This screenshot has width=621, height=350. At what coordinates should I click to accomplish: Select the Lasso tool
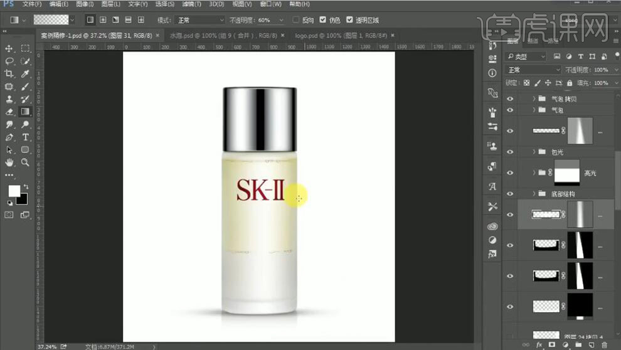click(x=9, y=61)
